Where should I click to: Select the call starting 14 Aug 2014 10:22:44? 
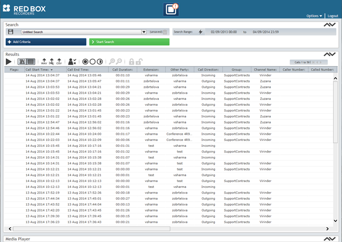[168, 134]
